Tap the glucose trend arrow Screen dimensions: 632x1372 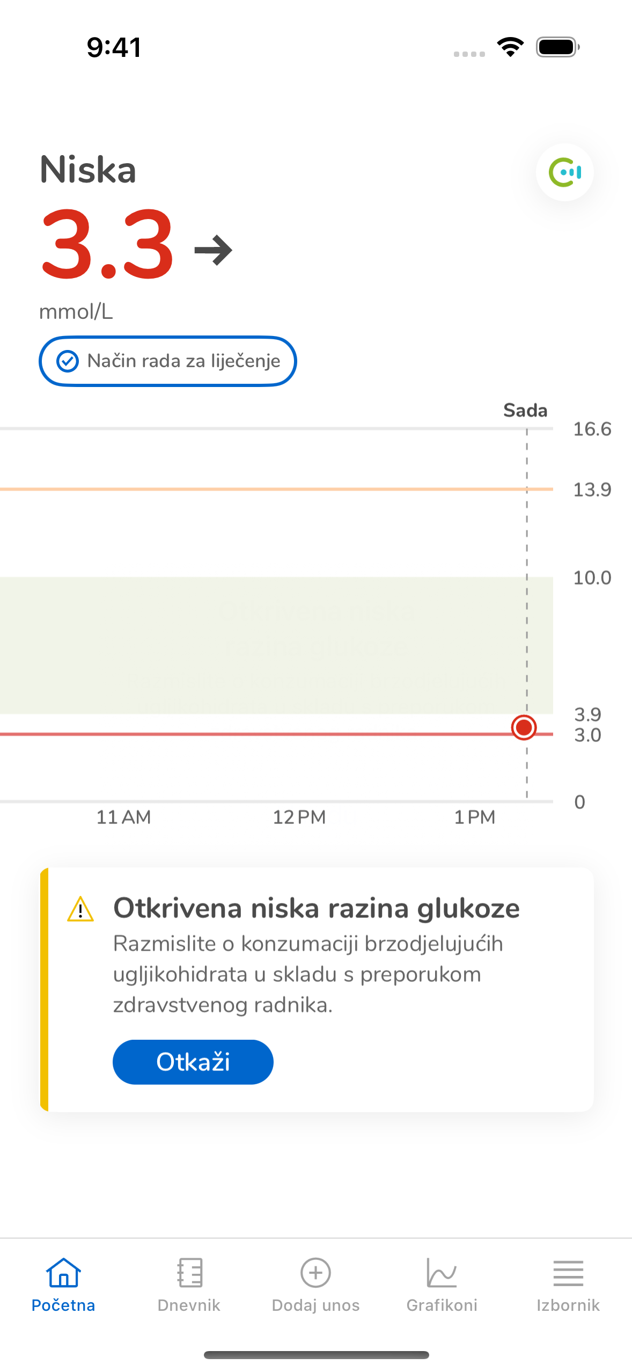(x=213, y=250)
